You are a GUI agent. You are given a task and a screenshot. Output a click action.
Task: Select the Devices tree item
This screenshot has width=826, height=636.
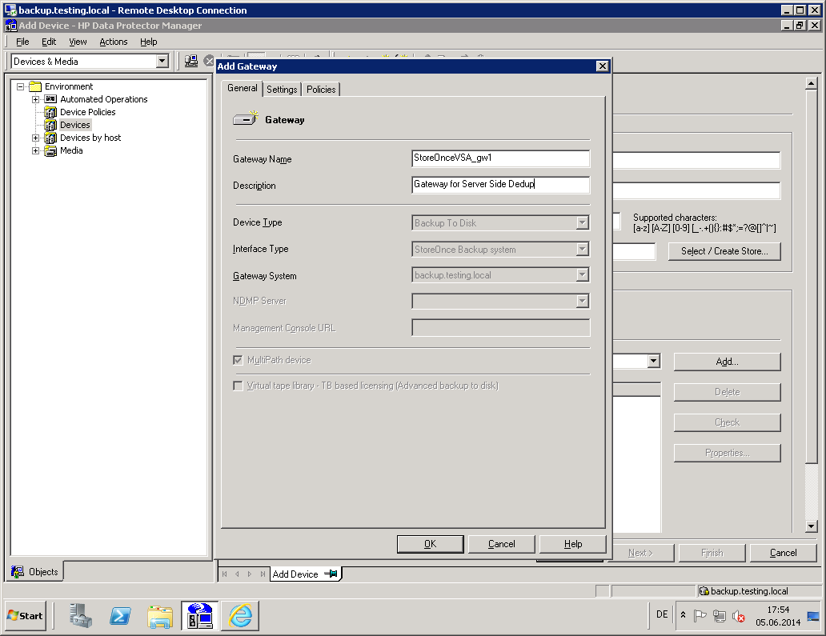pos(75,125)
